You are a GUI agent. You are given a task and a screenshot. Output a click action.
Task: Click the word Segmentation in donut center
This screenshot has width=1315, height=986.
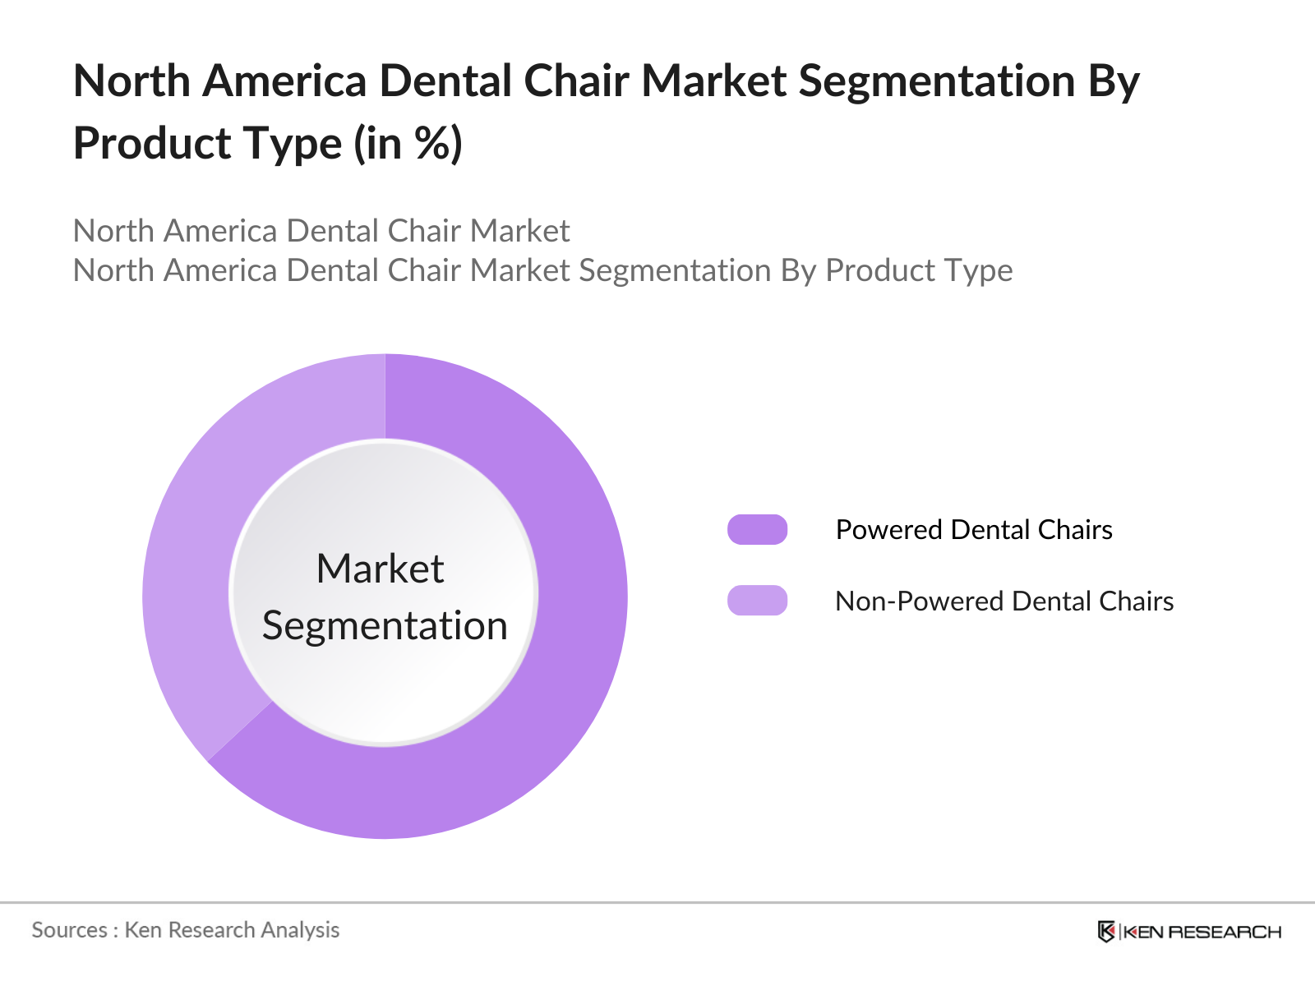click(x=385, y=626)
